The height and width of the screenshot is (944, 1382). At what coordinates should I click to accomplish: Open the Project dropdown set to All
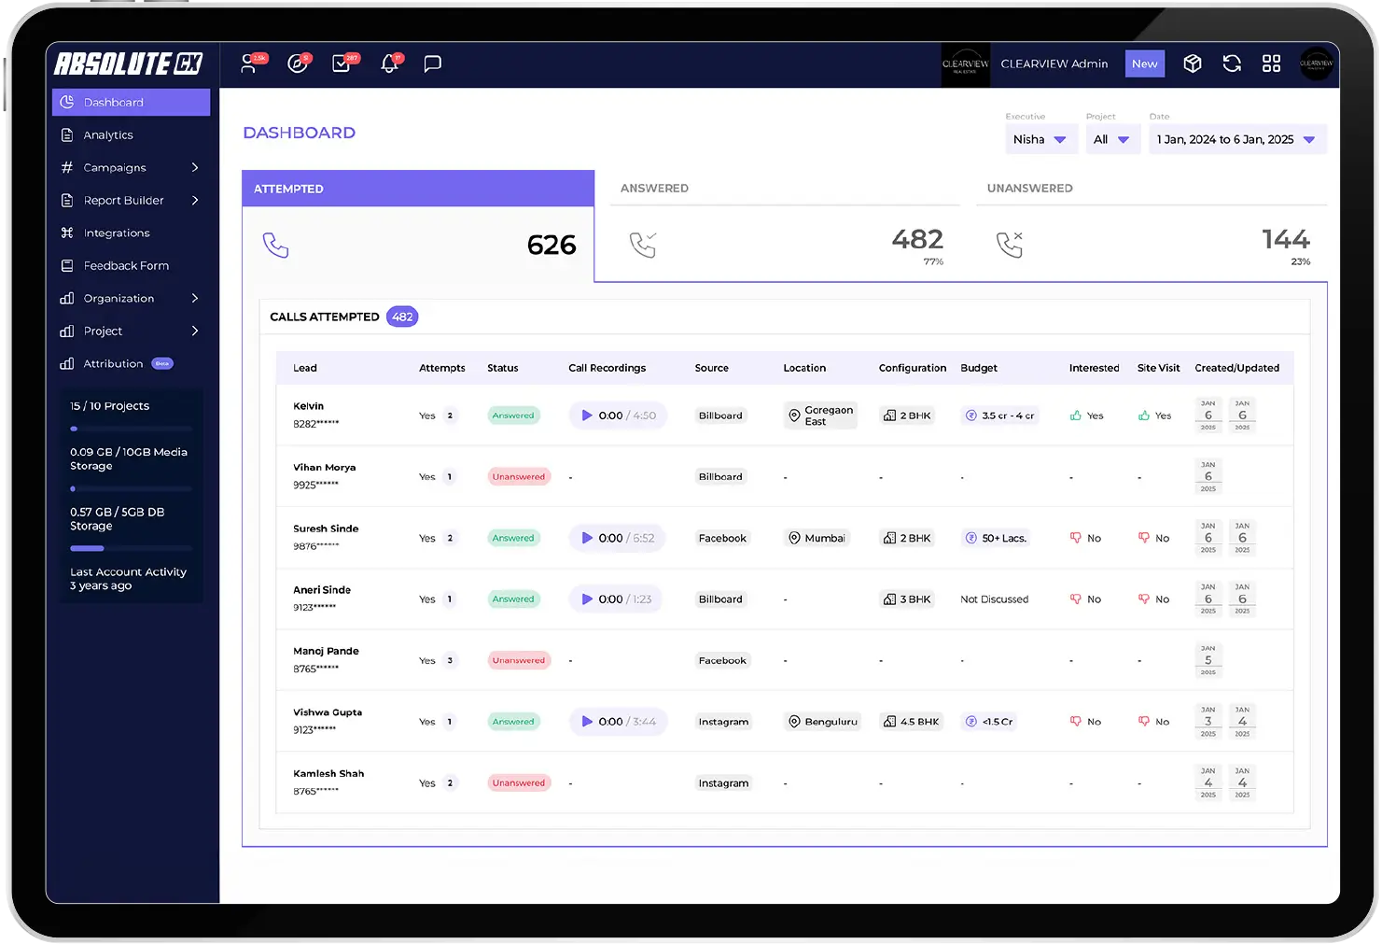1110,139
